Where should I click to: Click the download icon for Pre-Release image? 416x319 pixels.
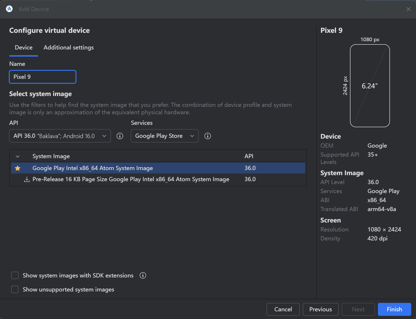coord(27,179)
